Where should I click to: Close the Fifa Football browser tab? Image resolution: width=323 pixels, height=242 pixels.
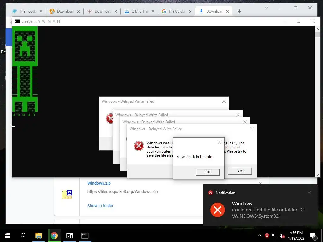pos(41,12)
